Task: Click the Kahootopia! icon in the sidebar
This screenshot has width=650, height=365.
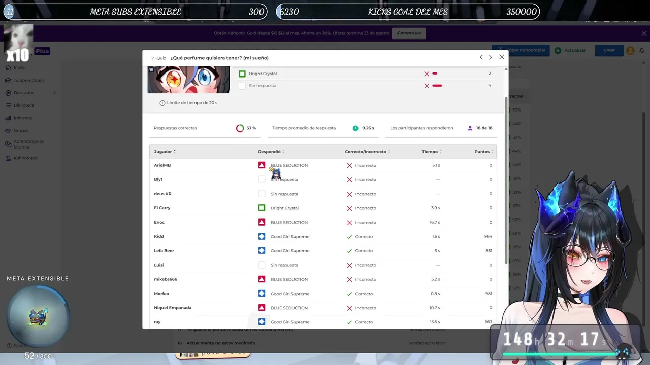Action: (x=8, y=158)
